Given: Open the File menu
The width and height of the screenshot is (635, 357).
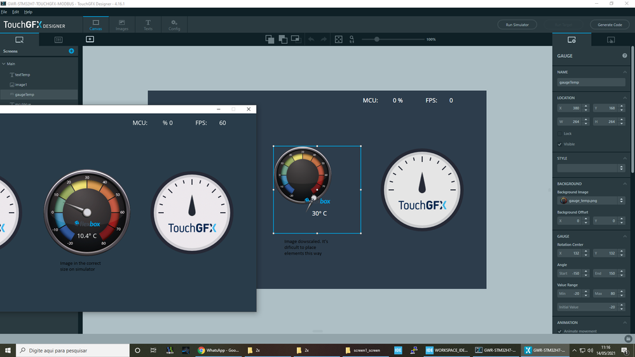Looking at the screenshot, I should [4, 11].
